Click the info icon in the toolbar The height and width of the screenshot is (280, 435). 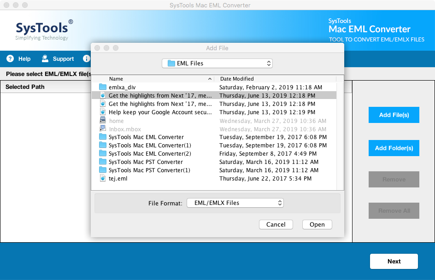(86, 58)
